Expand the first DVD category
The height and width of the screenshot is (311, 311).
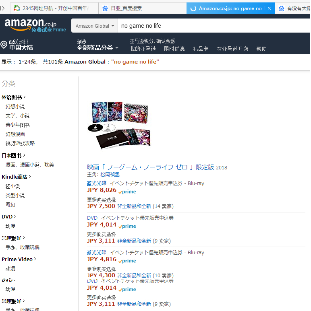(x=9, y=216)
